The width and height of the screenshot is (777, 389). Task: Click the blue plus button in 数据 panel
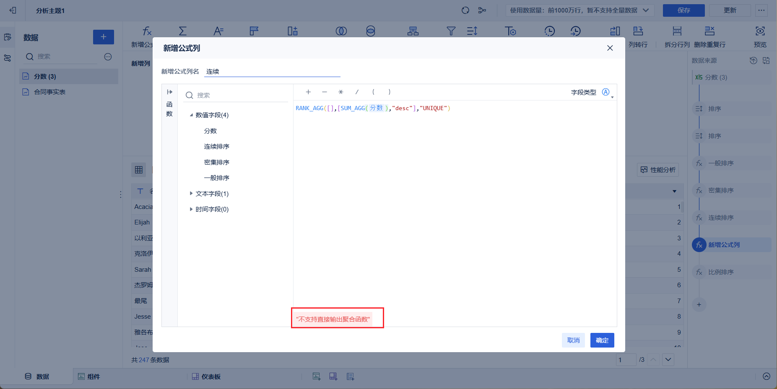click(103, 37)
